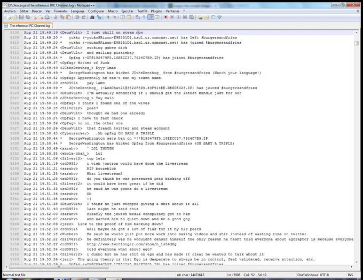
Task: Cut selection with the scissors icon
Action: tap(56, 17)
